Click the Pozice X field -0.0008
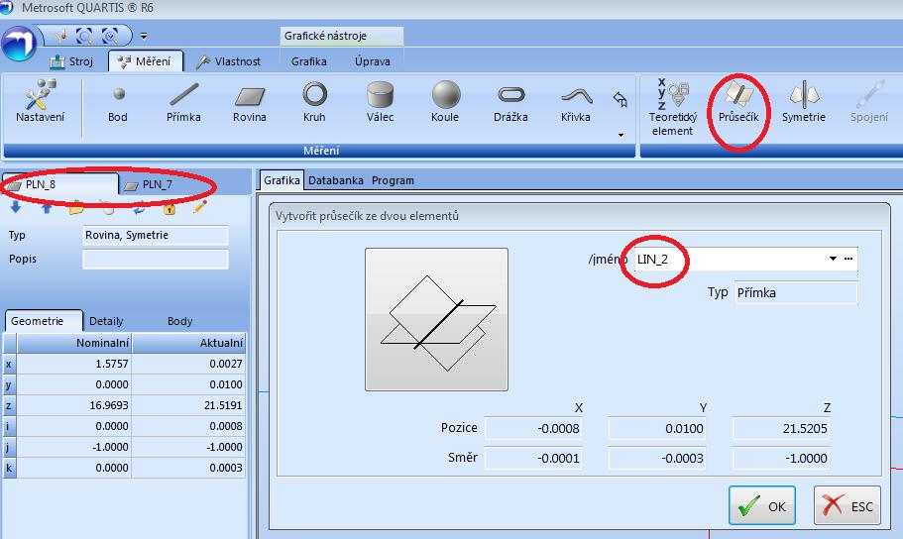 point(532,428)
